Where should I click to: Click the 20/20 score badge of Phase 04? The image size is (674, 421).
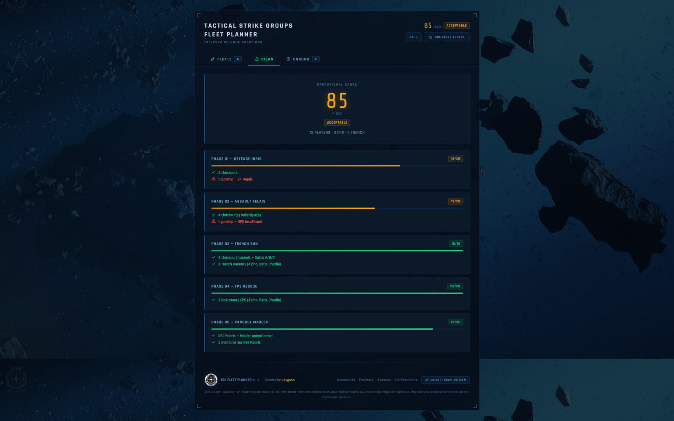coord(455,286)
